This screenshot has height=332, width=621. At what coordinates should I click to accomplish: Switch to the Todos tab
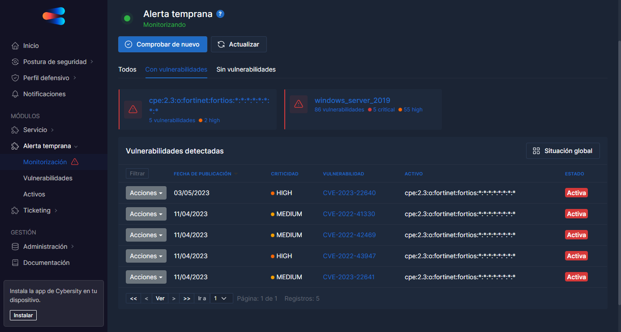(x=127, y=69)
